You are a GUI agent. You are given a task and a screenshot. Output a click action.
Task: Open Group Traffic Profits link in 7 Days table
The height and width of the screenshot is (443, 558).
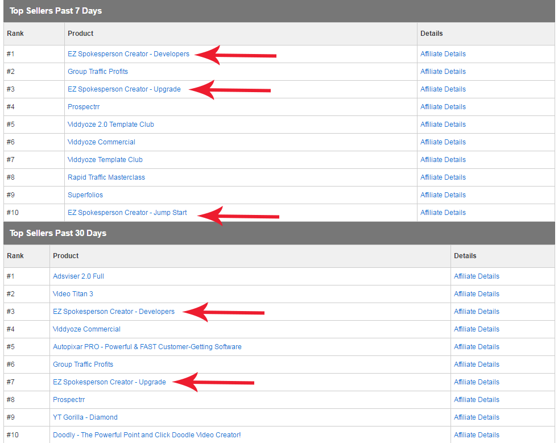[x=98, y=72]
